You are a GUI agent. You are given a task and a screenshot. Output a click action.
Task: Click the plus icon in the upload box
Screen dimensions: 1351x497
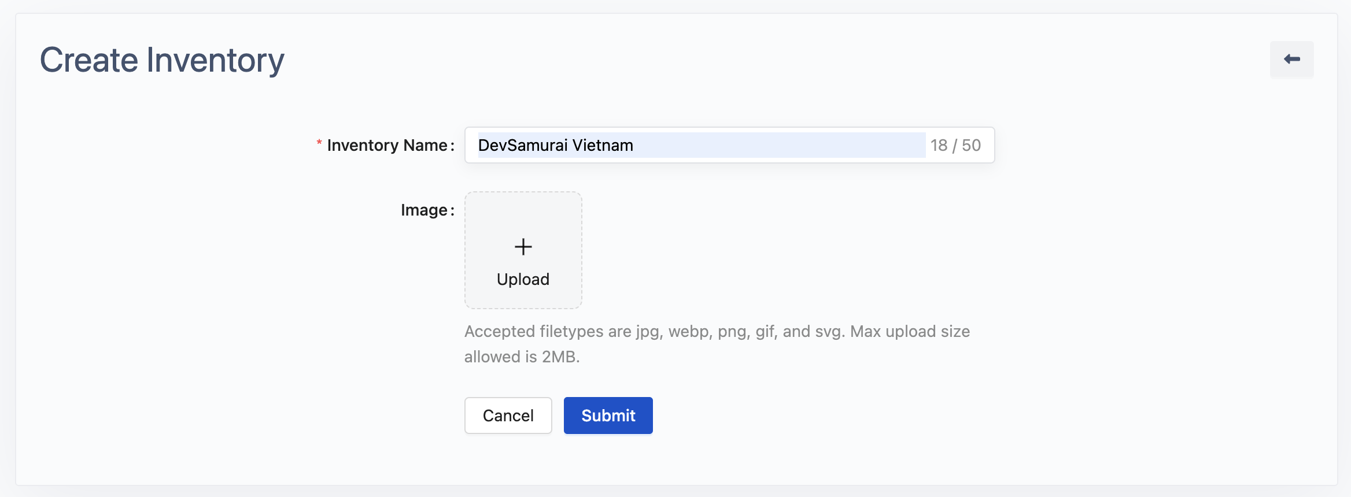(x=523, y=247)
